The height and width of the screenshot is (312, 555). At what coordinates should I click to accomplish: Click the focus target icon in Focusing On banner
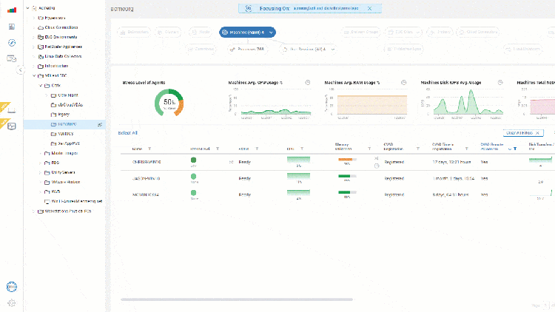tap(249, 8)
